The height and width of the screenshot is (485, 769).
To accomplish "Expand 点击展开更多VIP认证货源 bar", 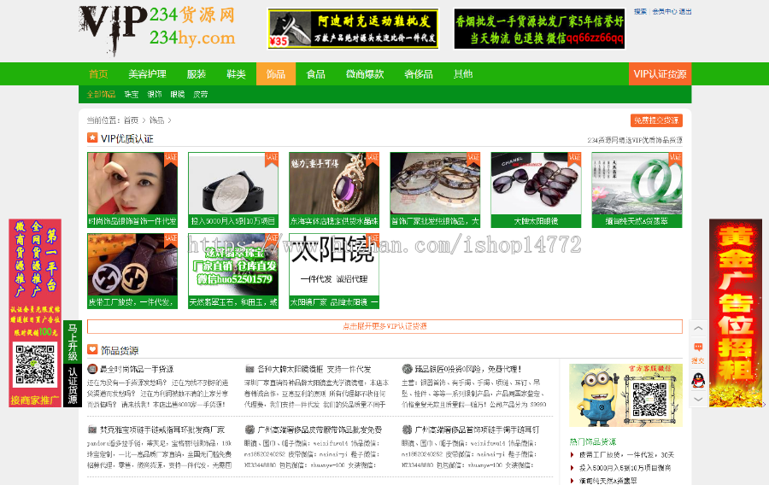I will pos(384,326).
